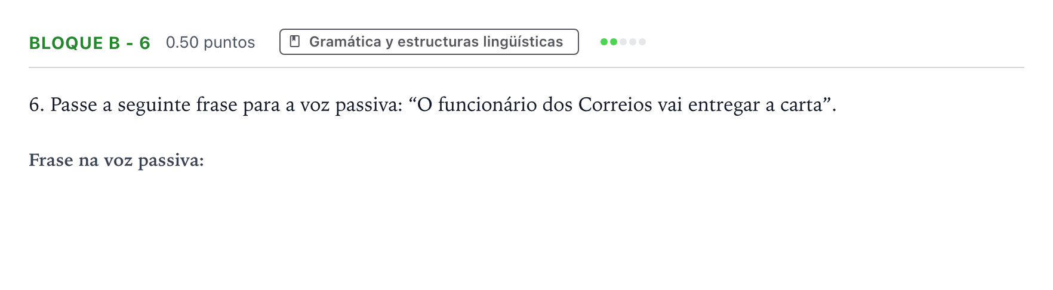Click the first gray difficulty dot
This screenshot has width=1053, height=290.
pos(623,42)
